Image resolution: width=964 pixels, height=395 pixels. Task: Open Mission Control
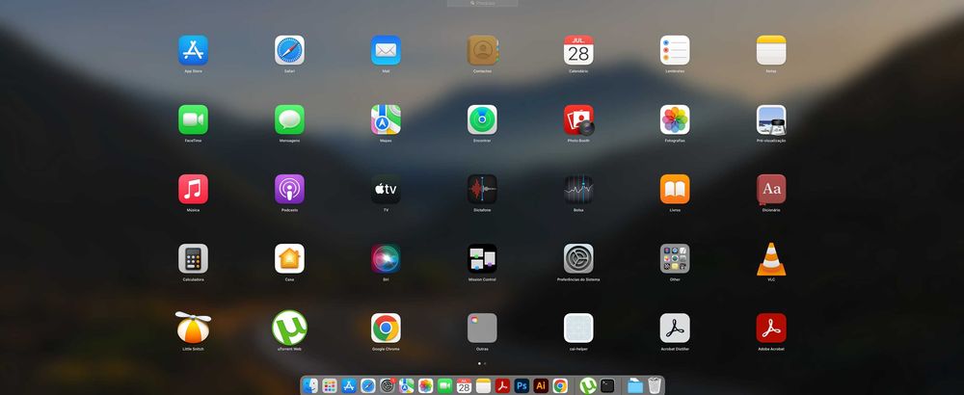(483, 258)
